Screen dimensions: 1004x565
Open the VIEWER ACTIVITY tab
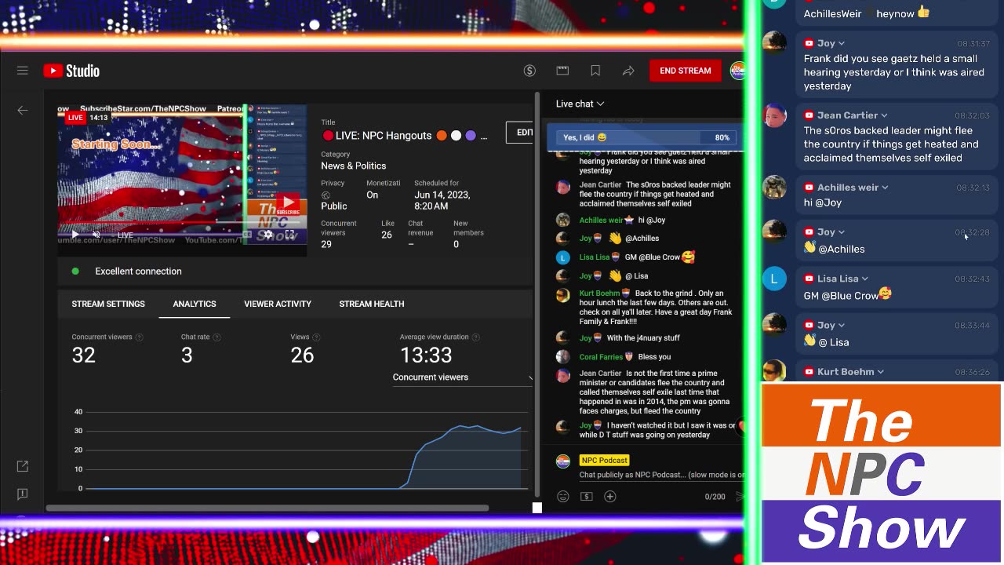point(278,304)
